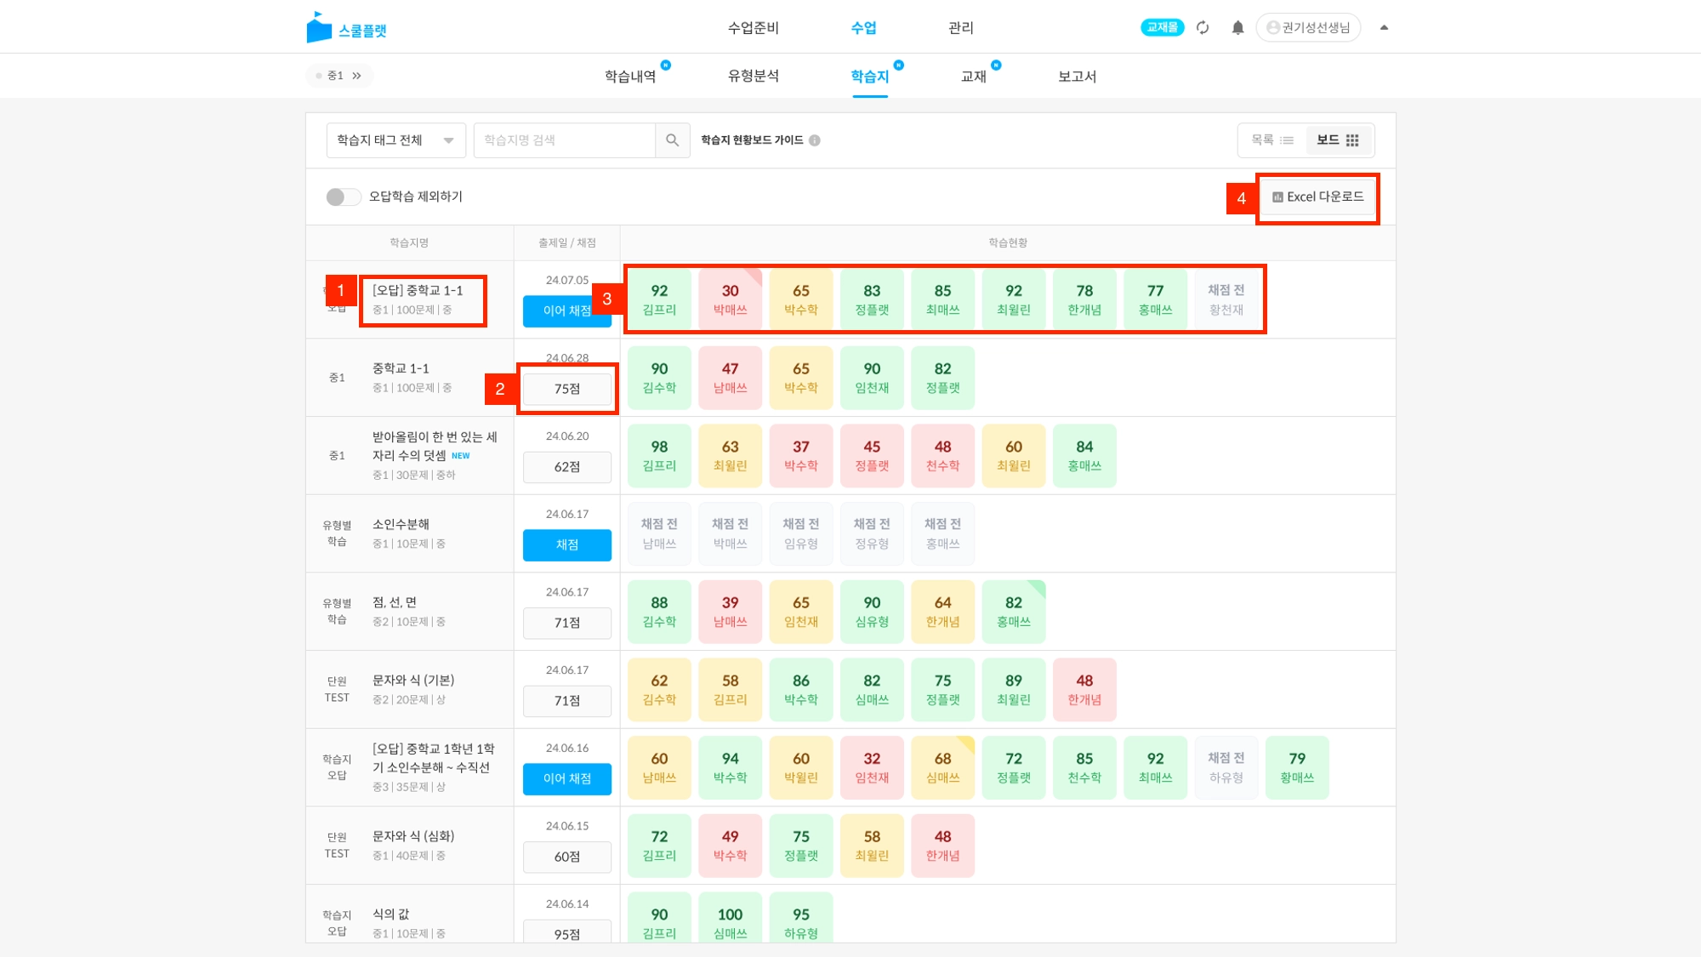Open the notification bell icon
This screenshot has height=957, width=1701.
1237,28
